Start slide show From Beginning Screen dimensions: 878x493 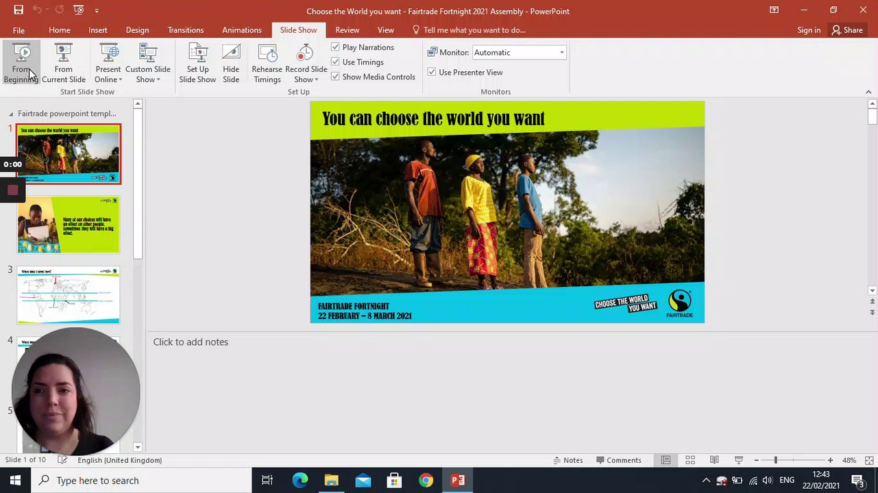[x=21, y=64]
